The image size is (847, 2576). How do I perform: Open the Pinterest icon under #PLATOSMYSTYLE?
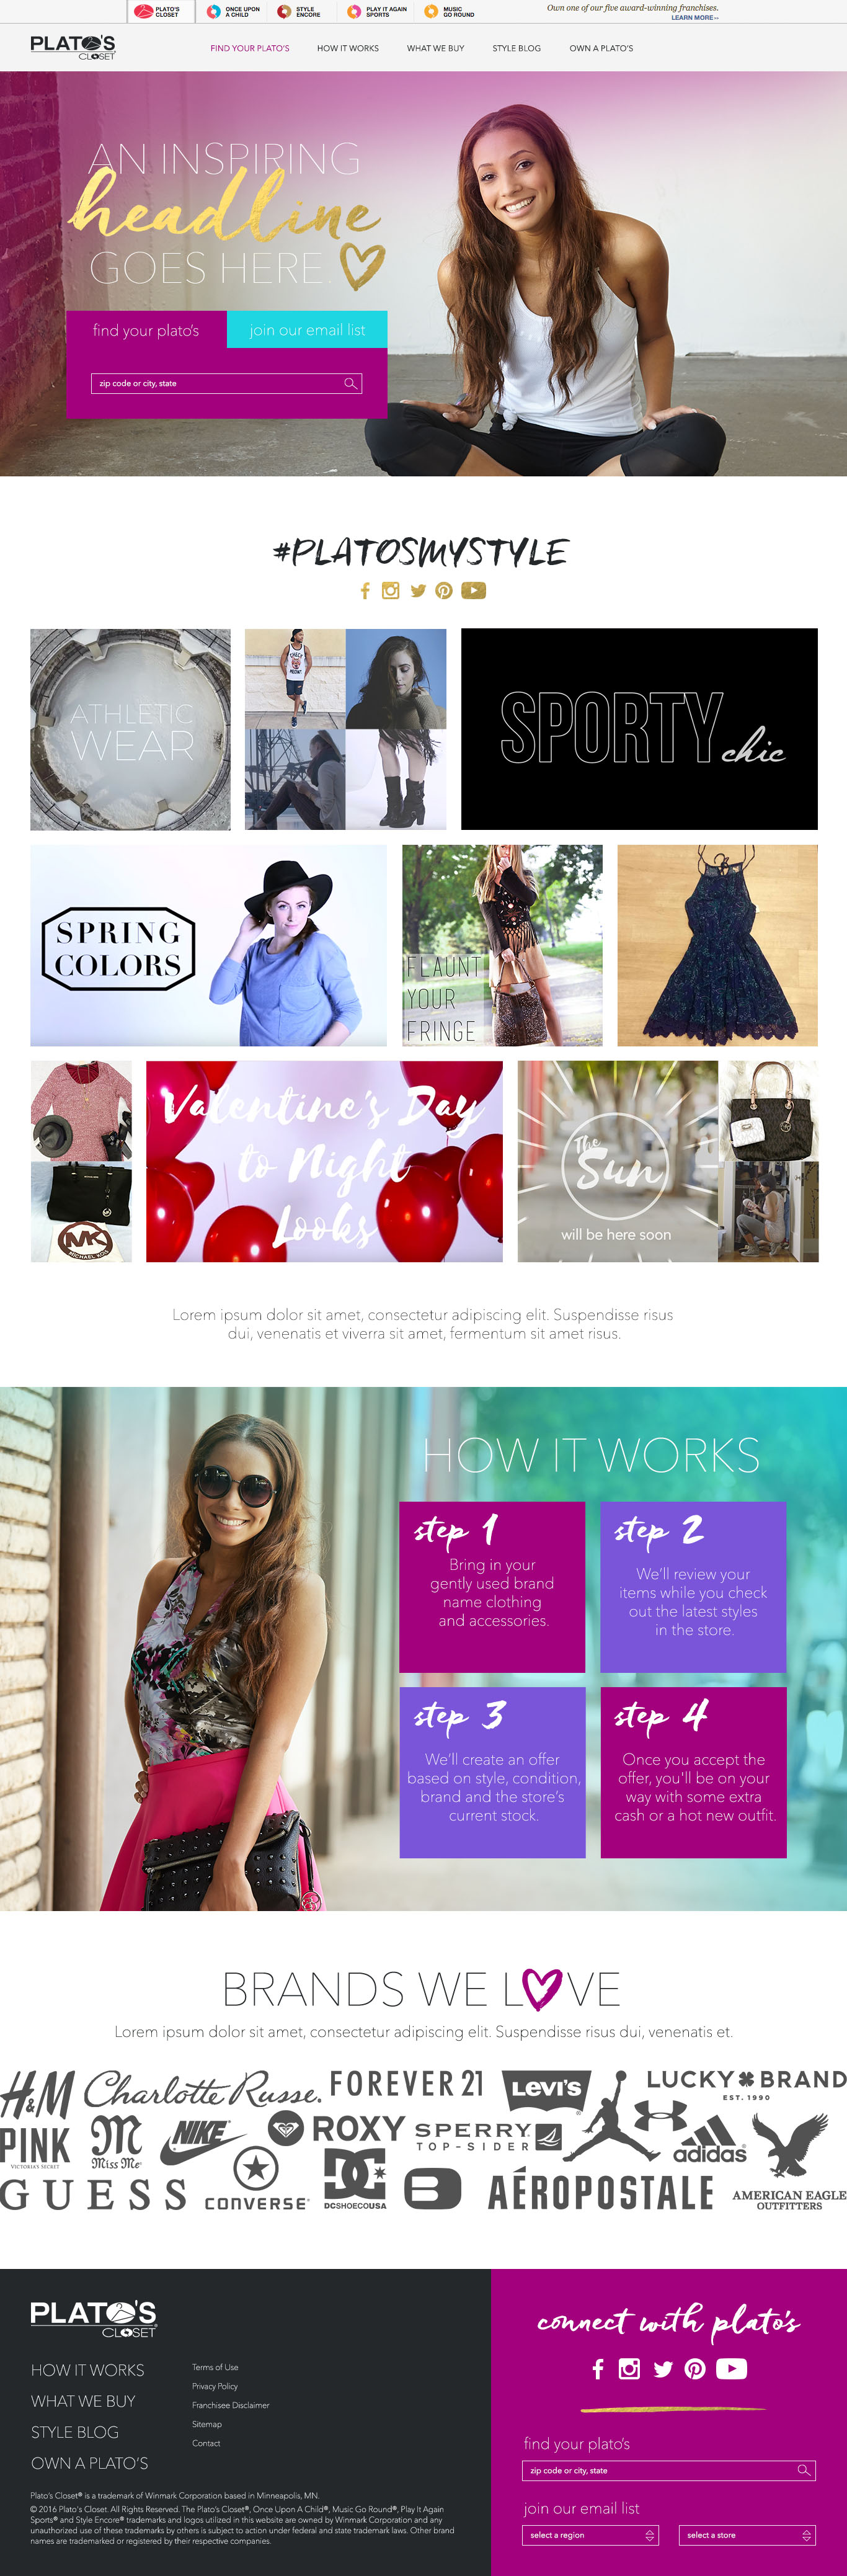[444, 591]
